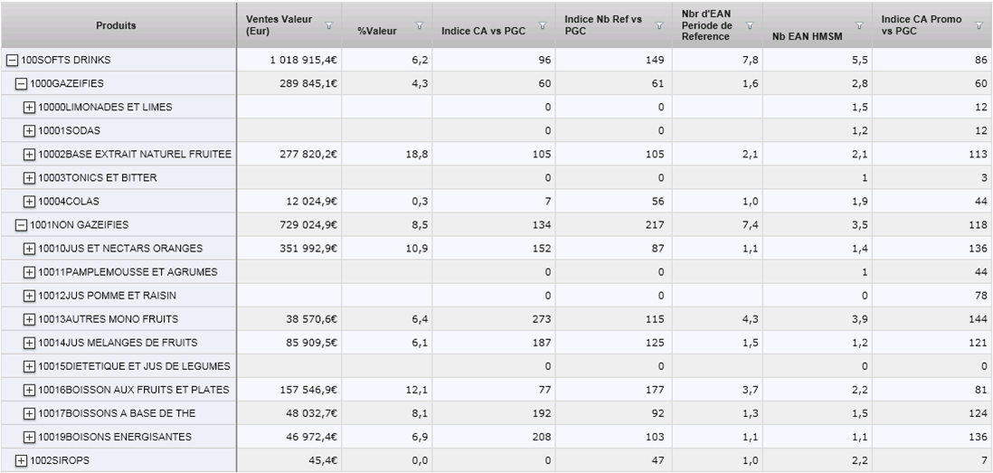Collapse the 100SOFTS DRINKS row
993x473 pixels.
(x=12, y=61)
